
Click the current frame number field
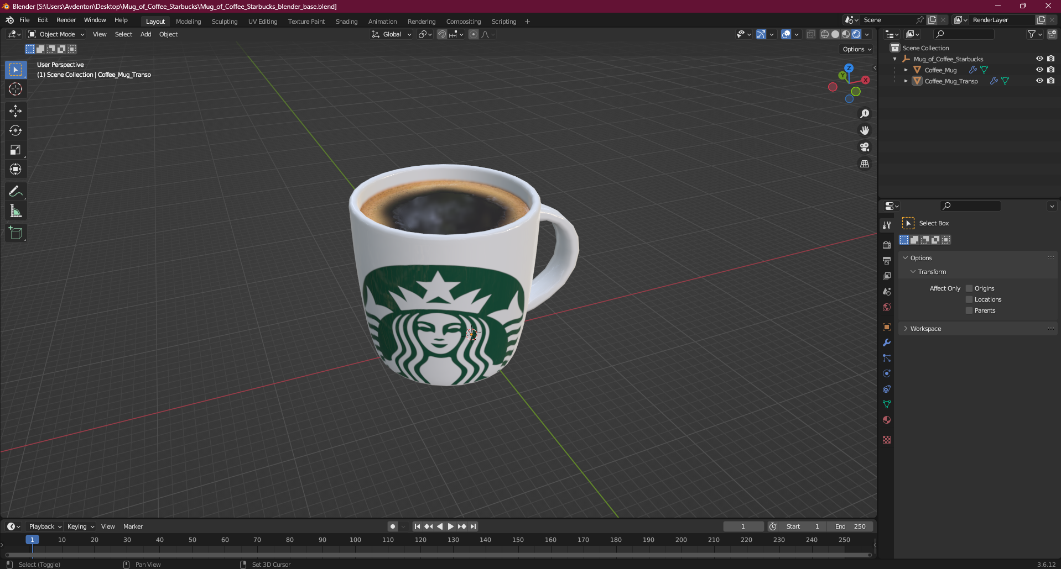(743, 526)
